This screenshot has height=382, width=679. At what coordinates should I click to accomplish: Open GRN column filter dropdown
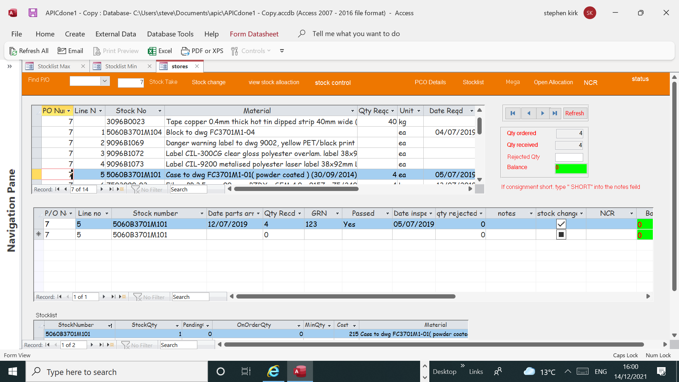coord(337,214)
